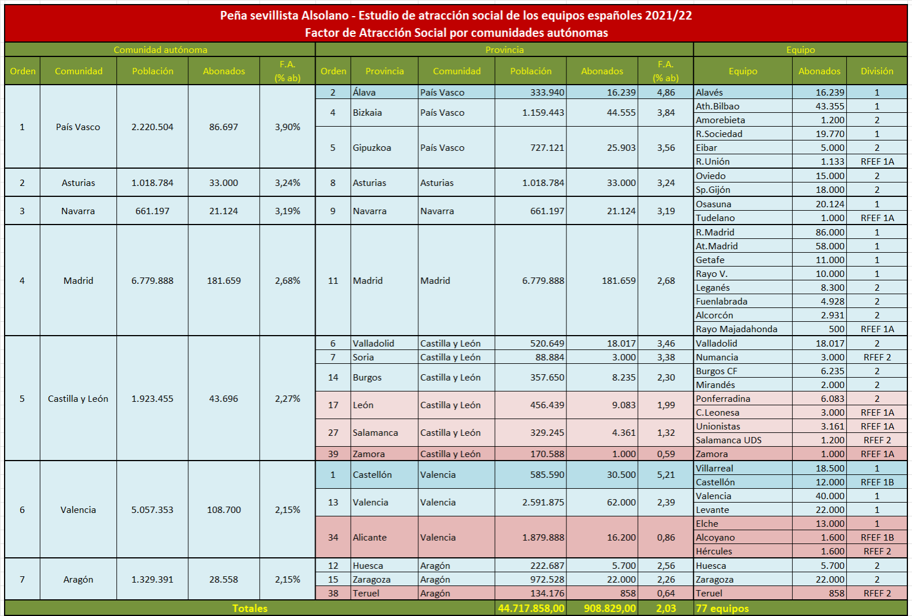Click the 'Castilla y León' community name in left table
This screenshot has height=616, width=912.
(x=78, y=398)
